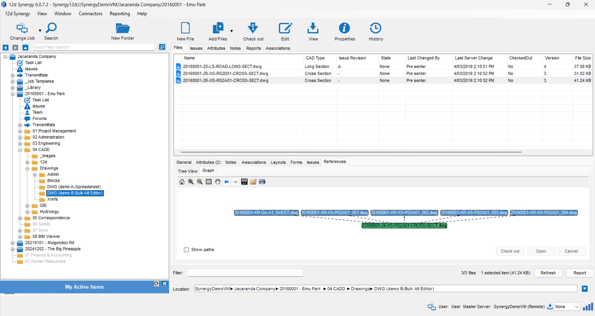Click the blue back arrow in graph toolbar
The width and height of the screenshot is (595, 316).
pyautogui.click(x=227, y=182)
